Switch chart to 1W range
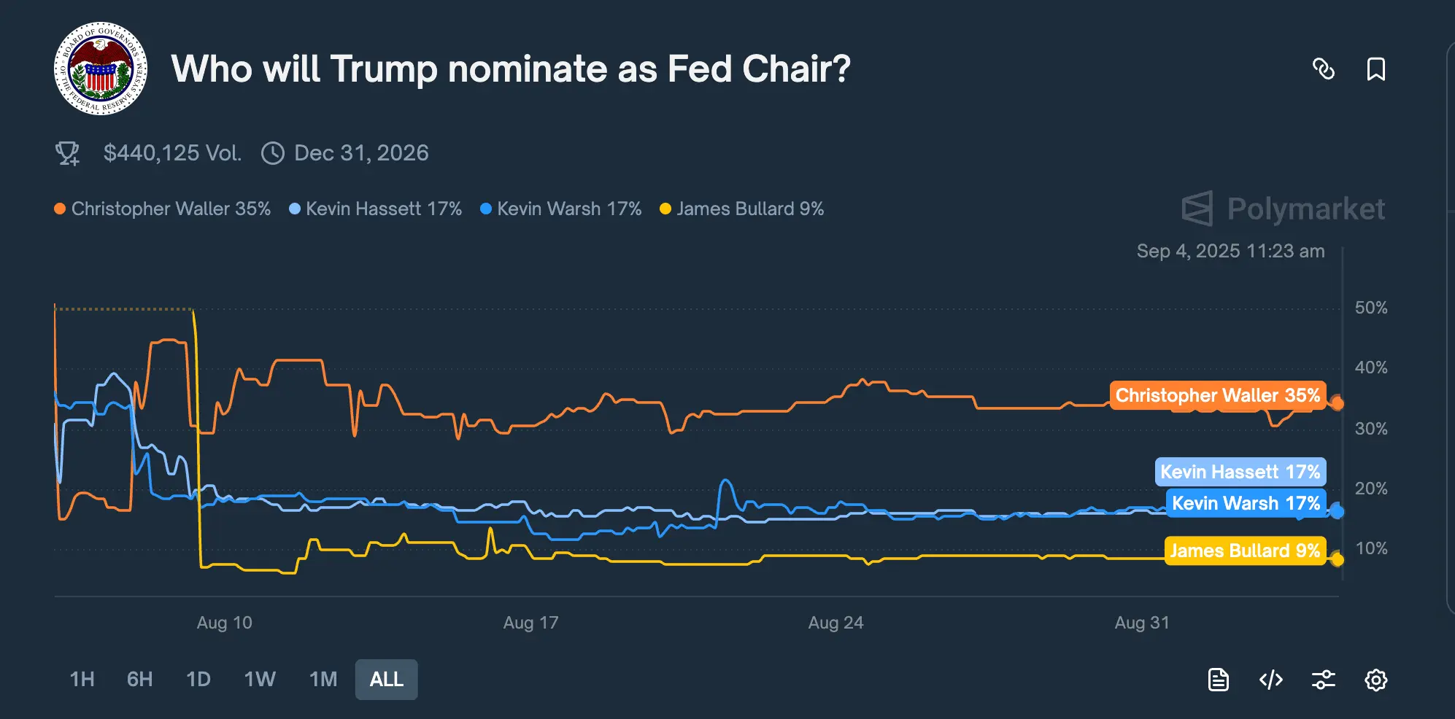Screen dimensions: 1455x719 tap(260, 680)
